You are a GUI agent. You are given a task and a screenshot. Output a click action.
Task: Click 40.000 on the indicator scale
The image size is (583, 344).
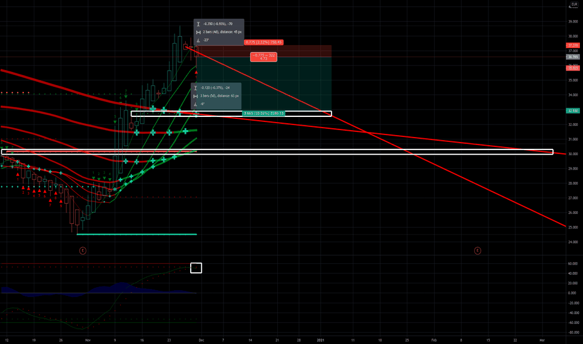573,273
